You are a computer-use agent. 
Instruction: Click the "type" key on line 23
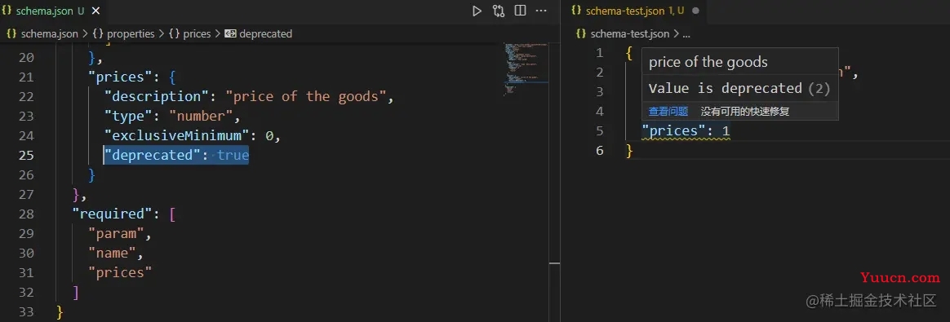pyautogui.click(x=128, y=117)
